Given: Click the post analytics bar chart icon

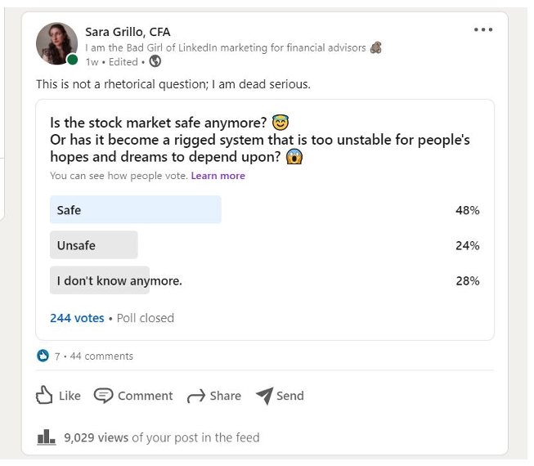Looking at the screenshot, I should point(46,437).
